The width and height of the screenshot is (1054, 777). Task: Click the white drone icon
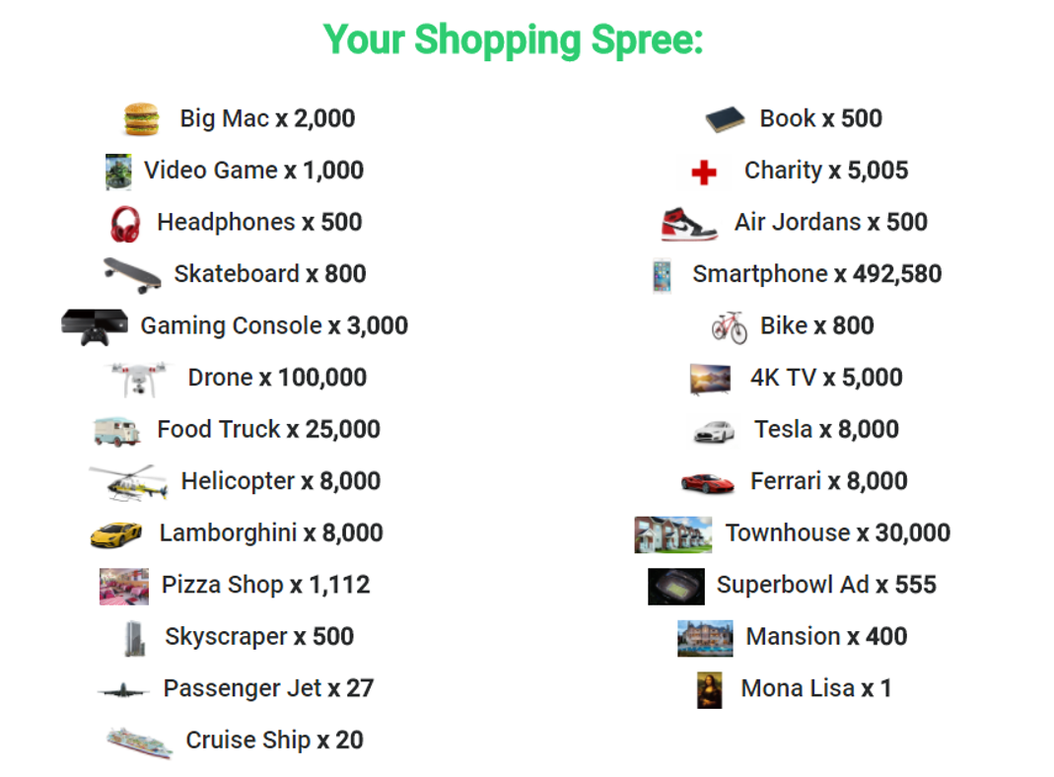pos(141,379)
